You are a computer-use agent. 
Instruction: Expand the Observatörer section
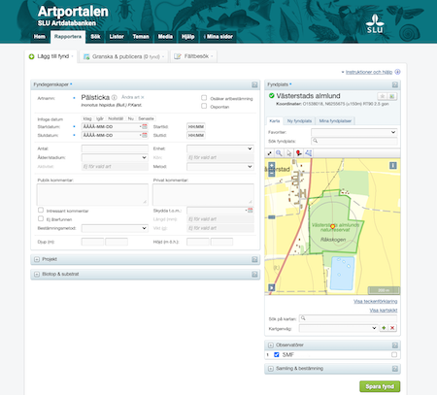coord(271,346)
